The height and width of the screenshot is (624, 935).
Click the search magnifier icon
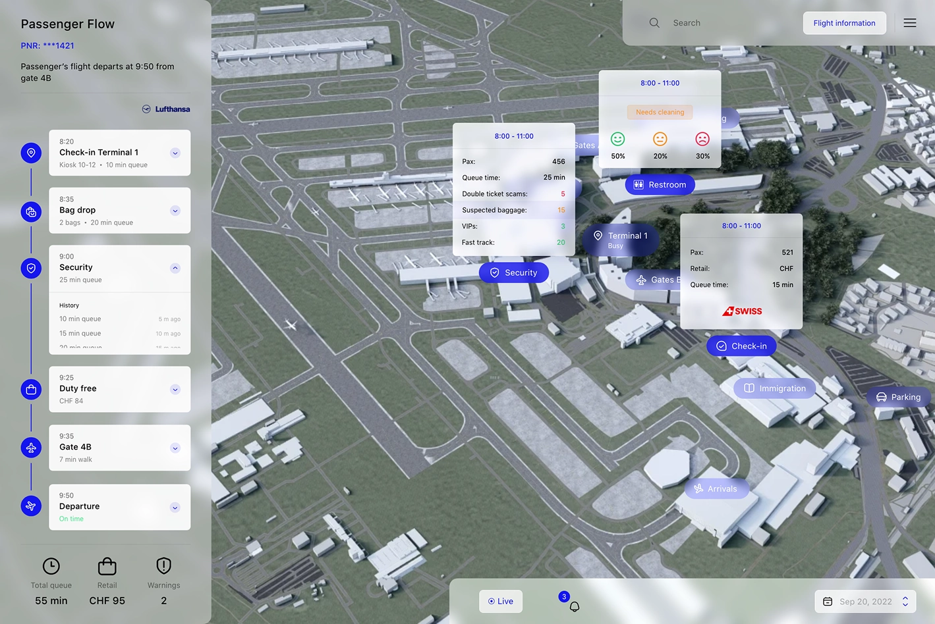point(654,22)
